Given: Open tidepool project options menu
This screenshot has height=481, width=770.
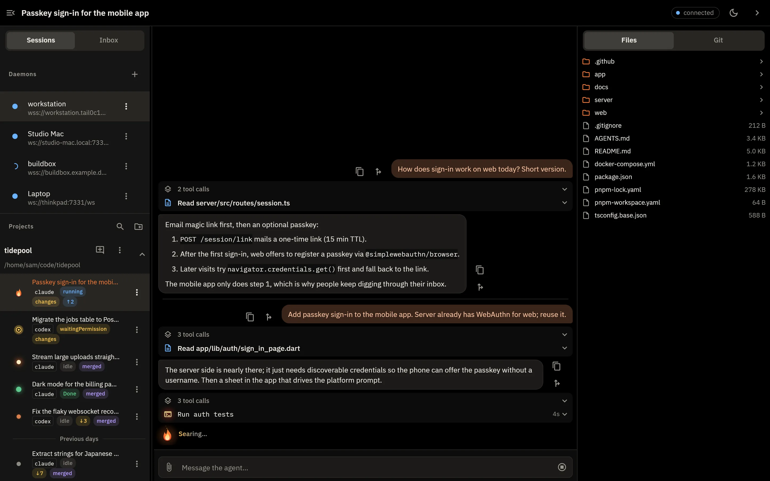Looking at the screenshot, I should tap(120, 250).
